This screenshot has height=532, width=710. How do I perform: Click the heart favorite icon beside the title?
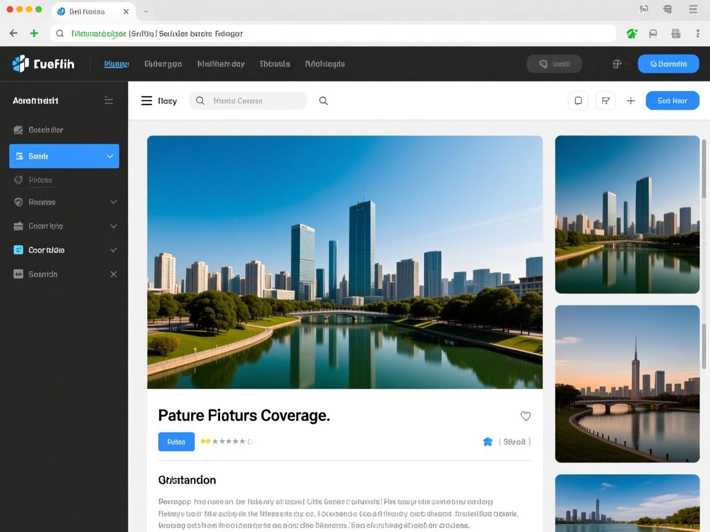[x=525, y=416]
